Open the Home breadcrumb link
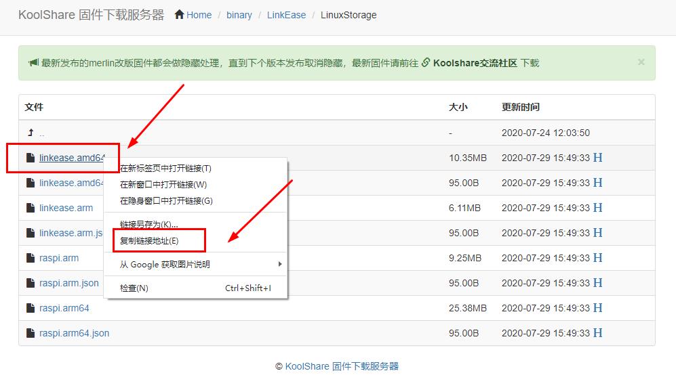676x375 pixels. 199,15
